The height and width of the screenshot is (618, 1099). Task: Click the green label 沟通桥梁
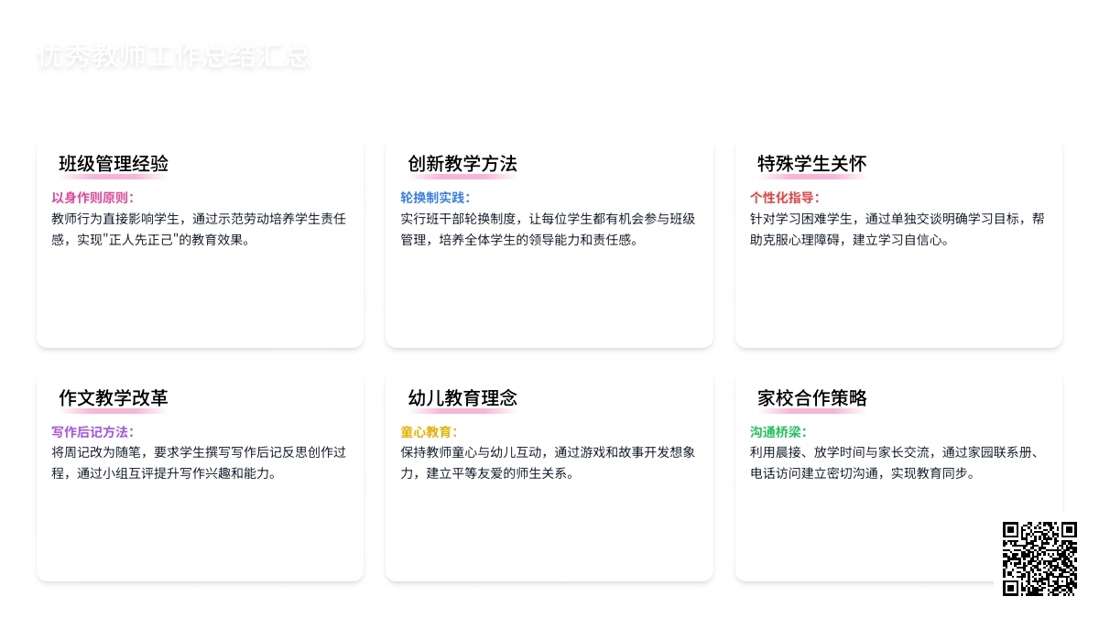[x=778, y=432]
